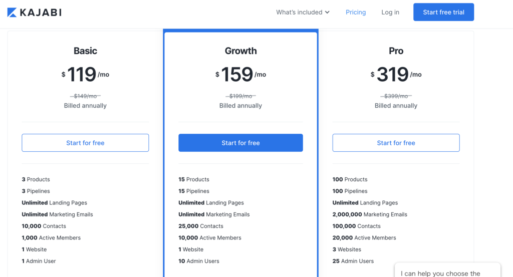Image resolution: width=513 pixels, height=277 pixels.
Task: Click the 15 Products feature line
Action: point(194,179)
